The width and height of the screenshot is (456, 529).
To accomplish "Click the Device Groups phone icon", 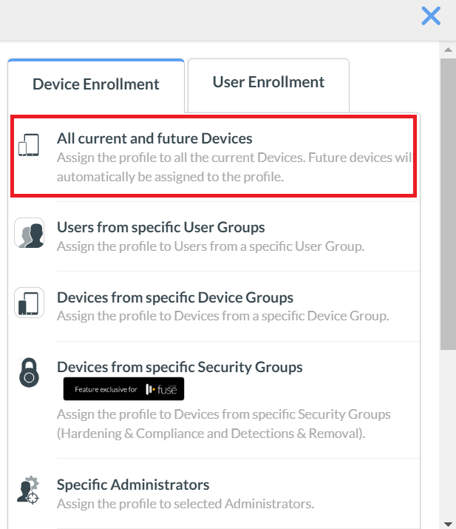I will point(29,303).
